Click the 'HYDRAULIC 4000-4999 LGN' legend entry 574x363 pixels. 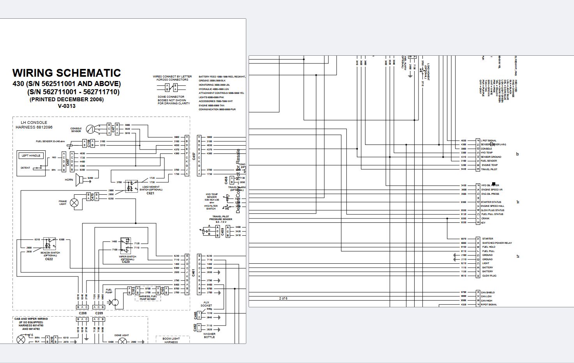point(214,89)
